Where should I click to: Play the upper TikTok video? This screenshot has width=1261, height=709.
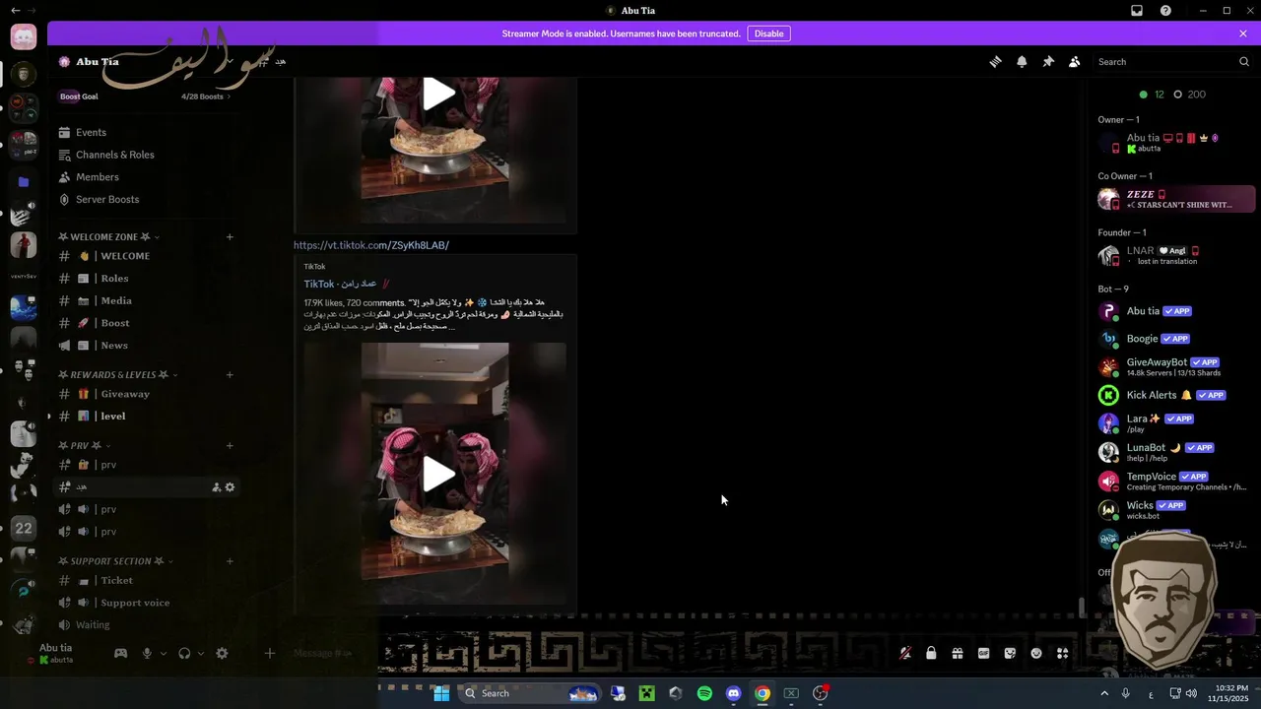tap(439, 94)
